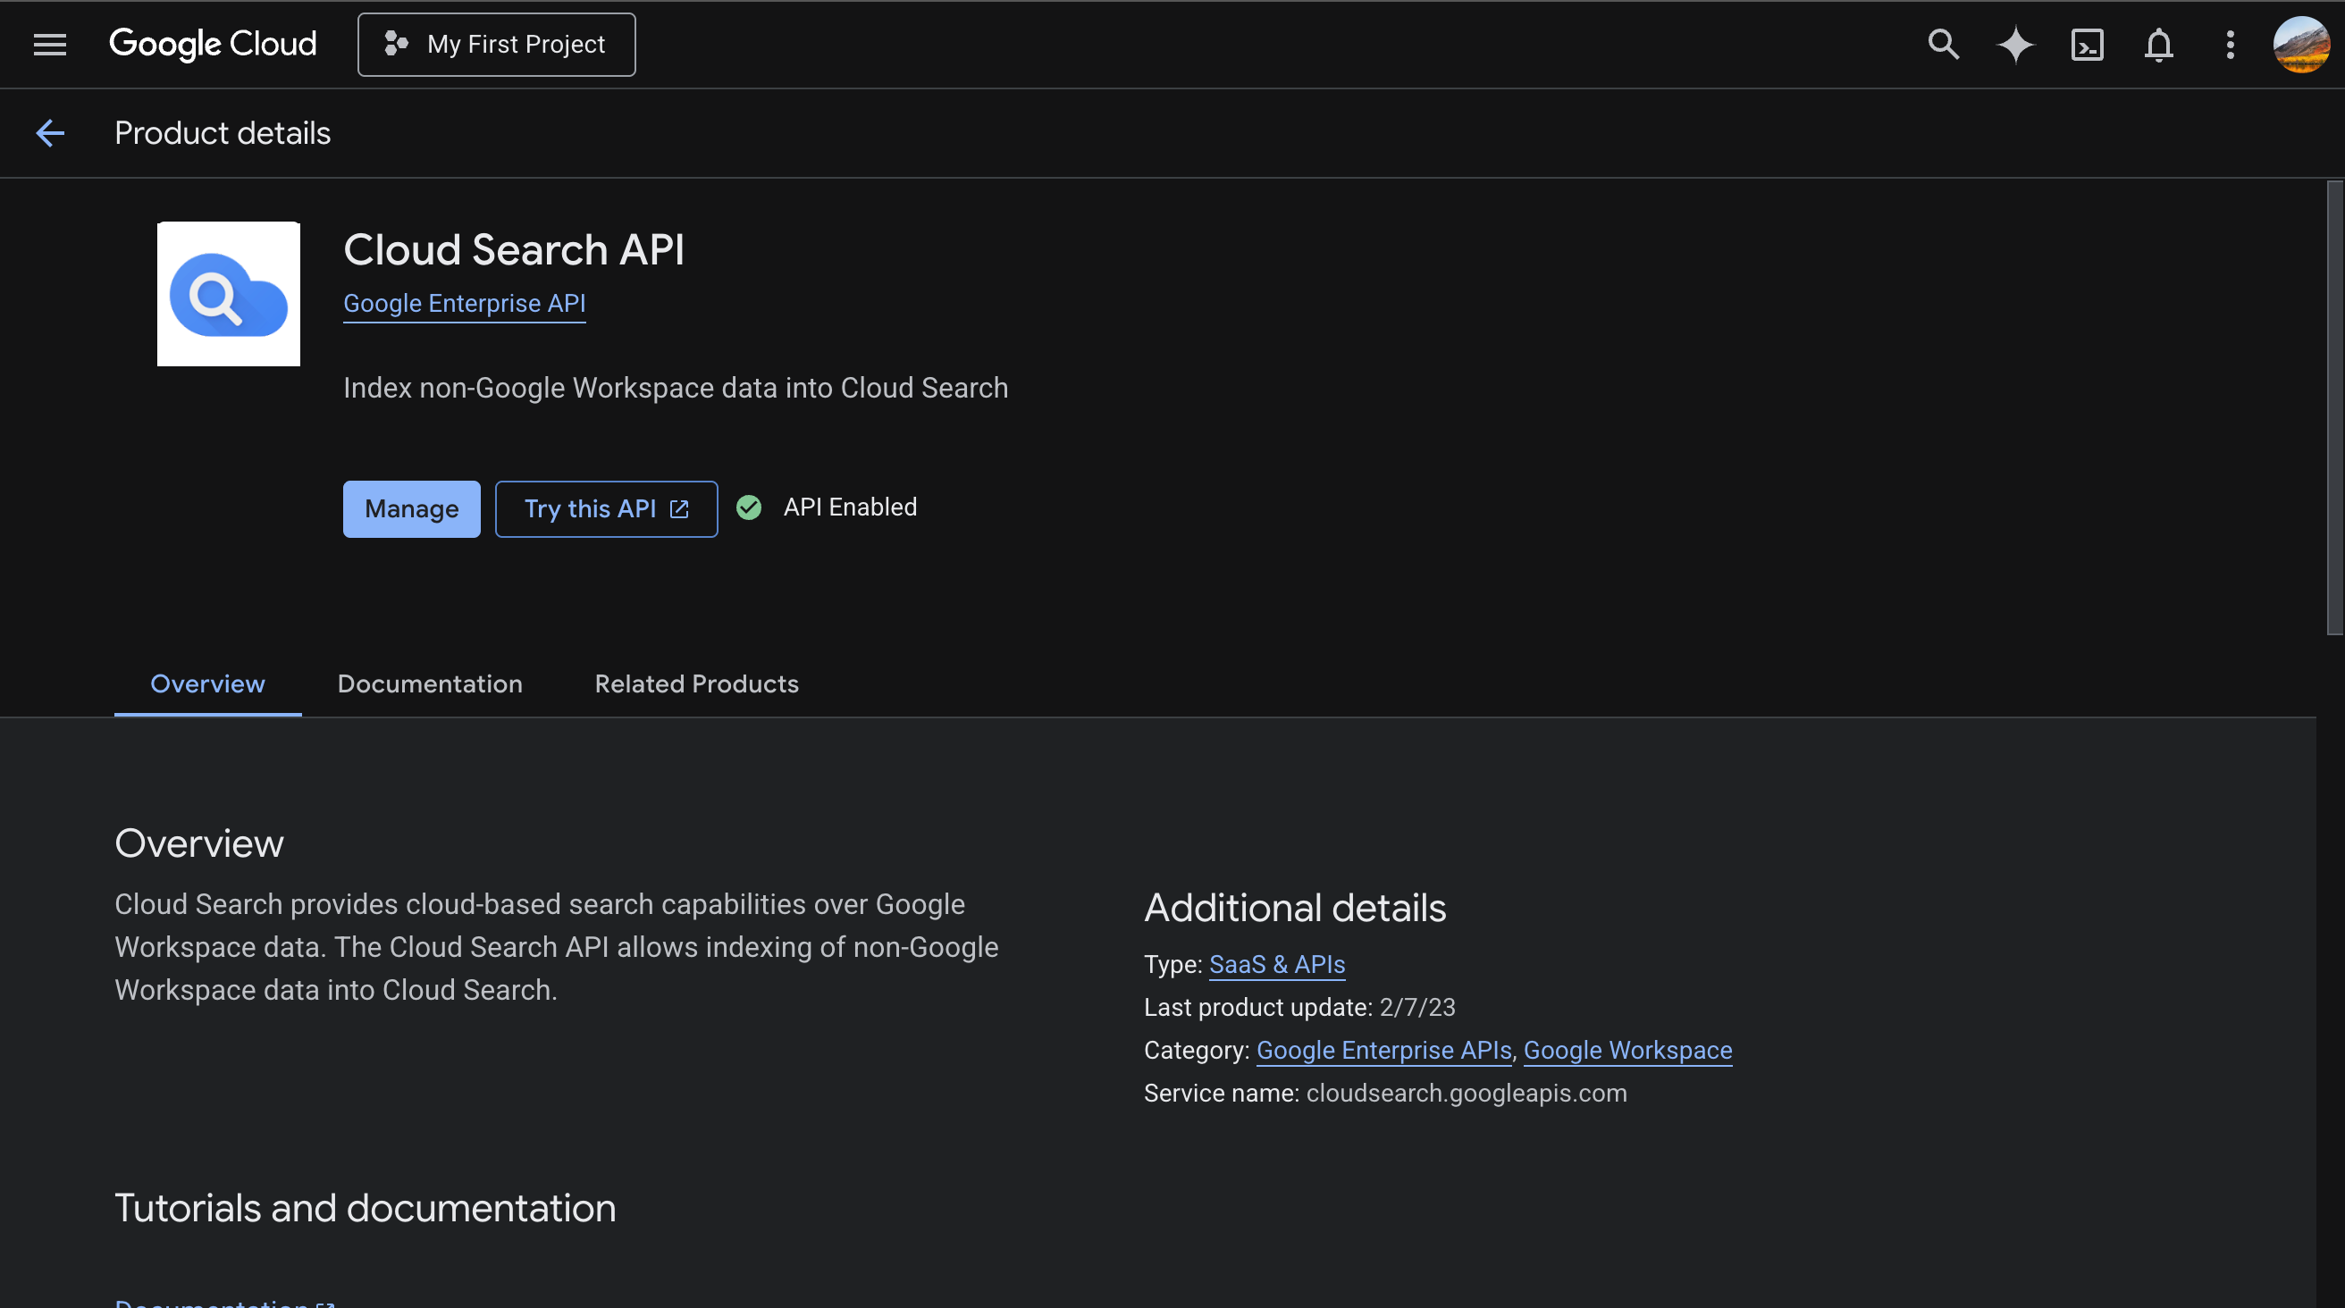Click the Tutorials and documentation heading
The width and height of the screenshot is (2345, 1308).
[x=366, y=1208]
